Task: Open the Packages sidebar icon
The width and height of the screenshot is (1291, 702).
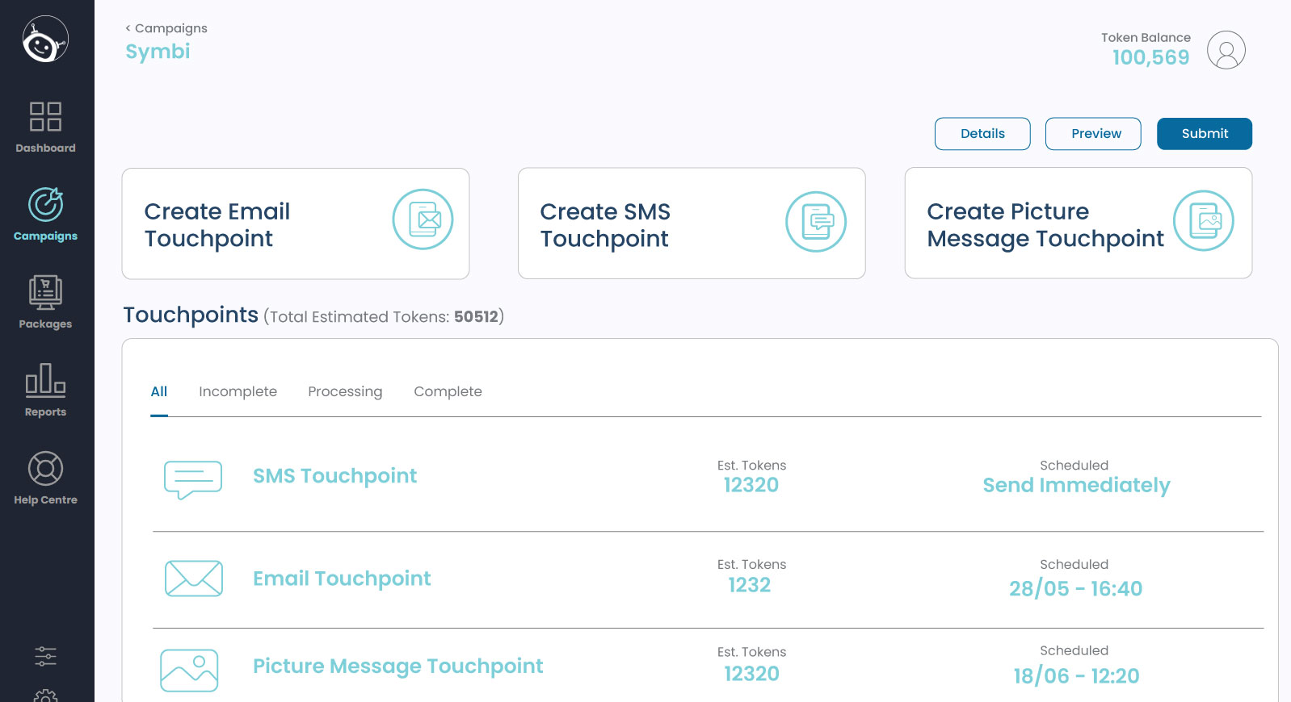Action: click(45, 293)
